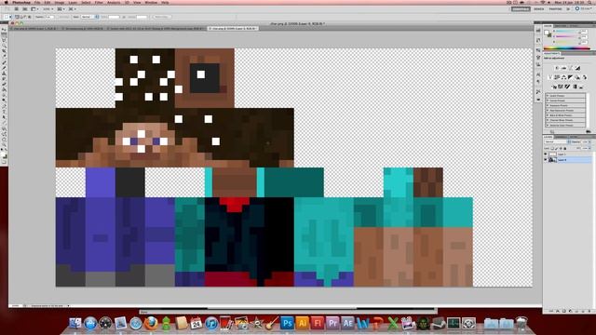596x335 pixels.
Task: Add a Selective Color adjustment
Action: 581,87
